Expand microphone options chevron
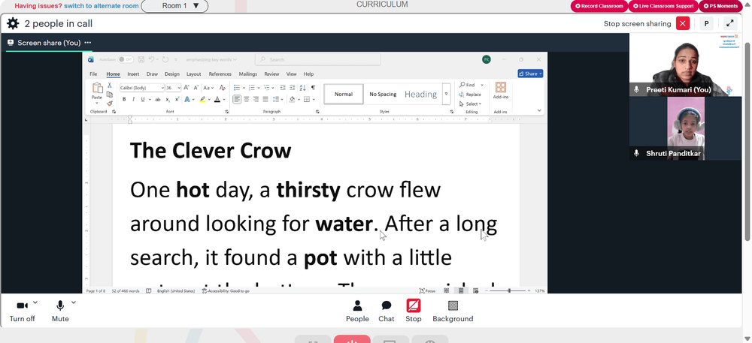Image resolution: width=752 pixels, height=343 pixels. (x=74, y=302)
